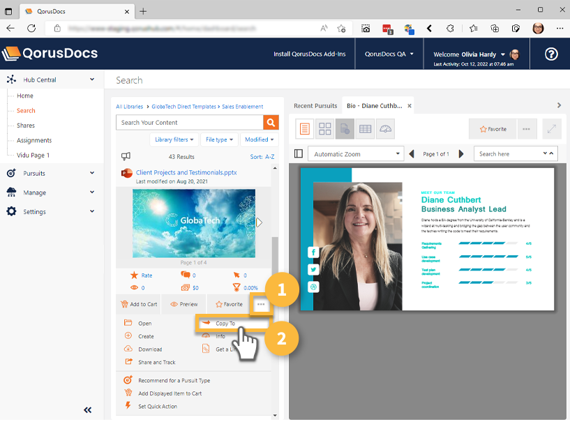Open the Automatic Zoom dropdown
Screen dimensions: 570x431
(357, 153)
